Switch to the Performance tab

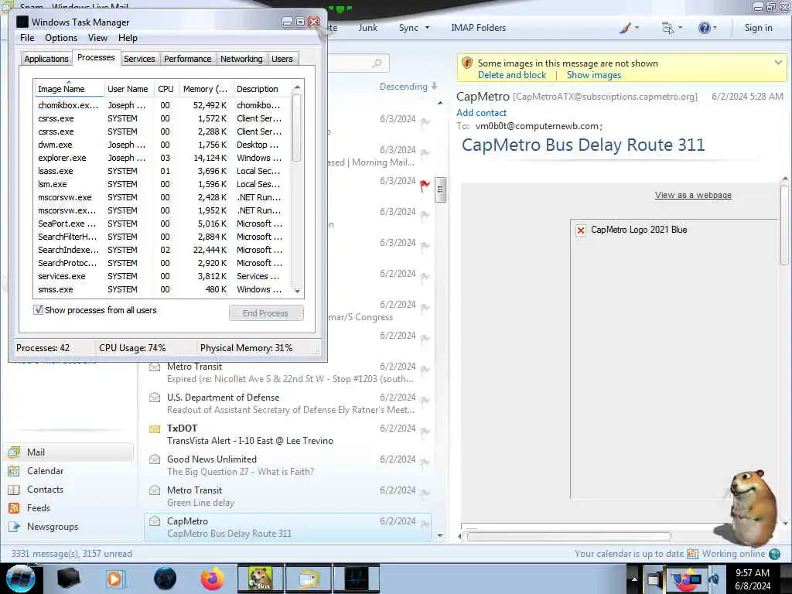point(187,59)
